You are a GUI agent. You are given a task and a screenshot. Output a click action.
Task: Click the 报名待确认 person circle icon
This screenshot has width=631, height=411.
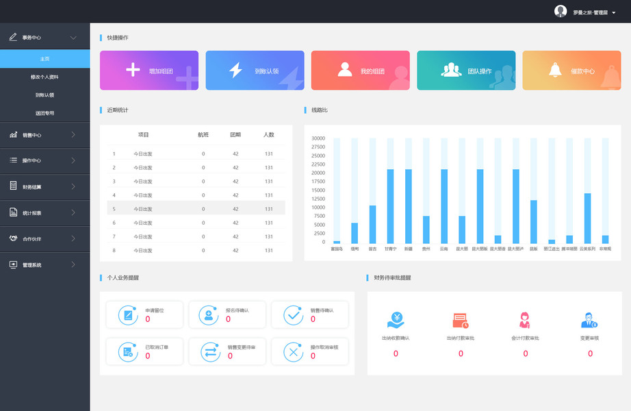(209, 315)
